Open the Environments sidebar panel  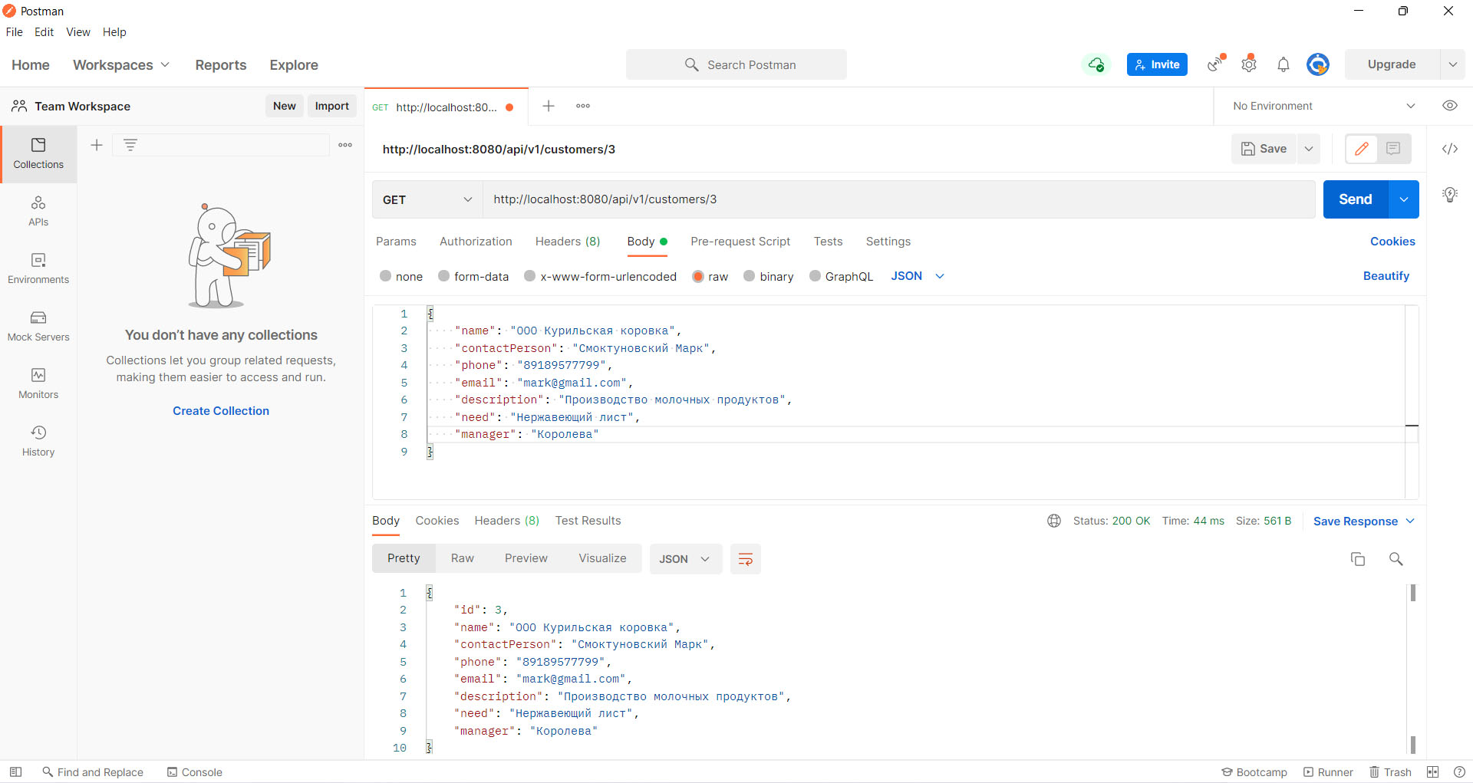pyautogui.click(x=38, y=269)
